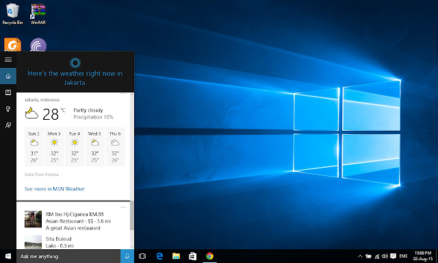Click the 28 °C current temperature
438x263 pixels.
pos(54,114)
